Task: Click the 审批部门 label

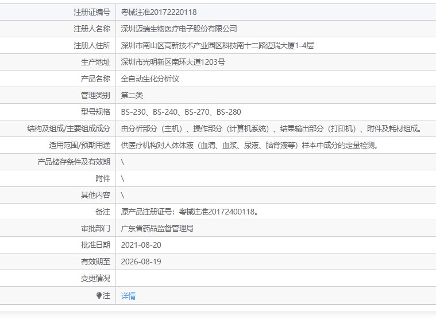Action: point(96,229)
